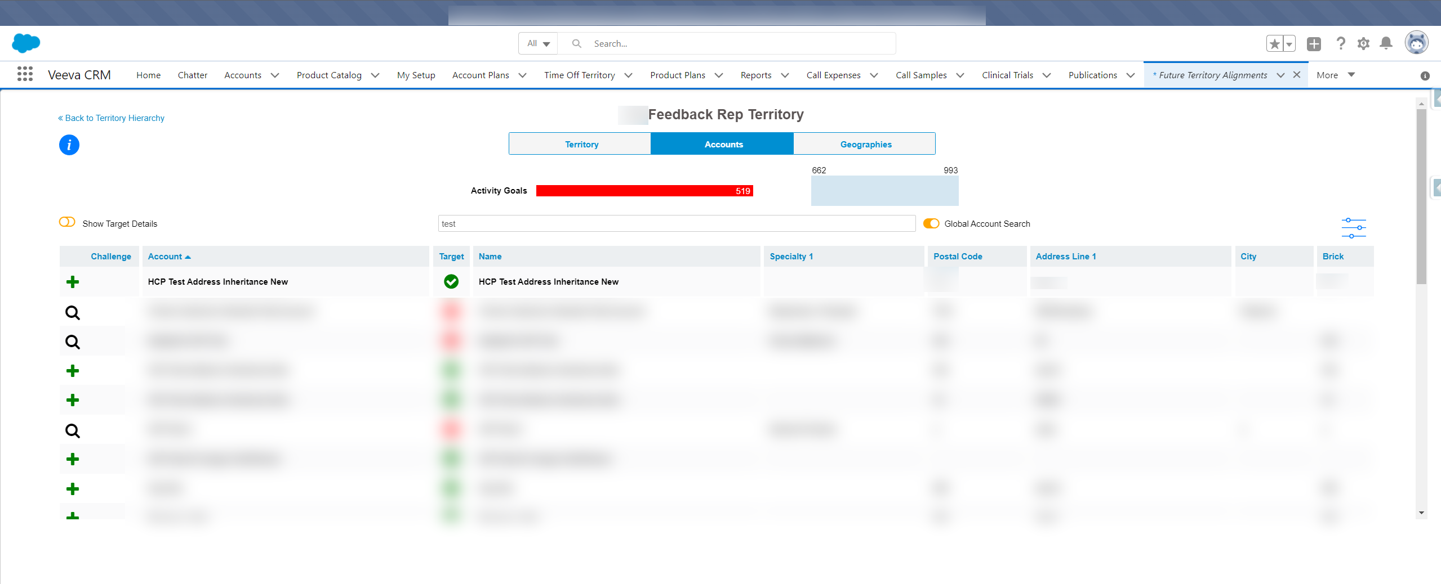The image size is (1441, 584).
Task: Open the notifications bell
Action: (1386, 43)
